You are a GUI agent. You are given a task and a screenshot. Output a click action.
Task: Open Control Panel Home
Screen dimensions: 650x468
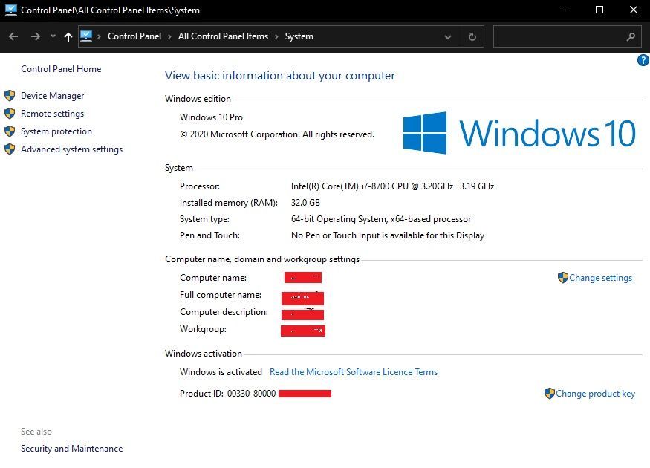tap(61, 69)
